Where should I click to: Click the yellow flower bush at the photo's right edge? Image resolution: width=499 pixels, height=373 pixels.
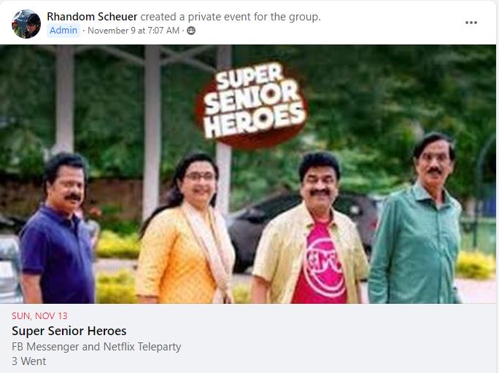click(476, 265)
